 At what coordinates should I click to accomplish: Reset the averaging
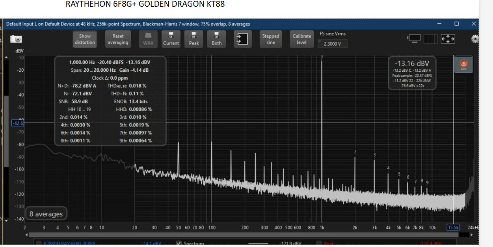point(118,39)
